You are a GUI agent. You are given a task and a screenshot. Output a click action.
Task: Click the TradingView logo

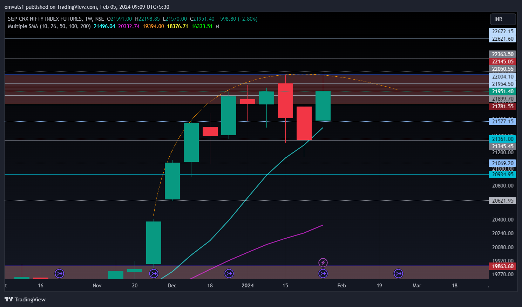tap(25, 299)
